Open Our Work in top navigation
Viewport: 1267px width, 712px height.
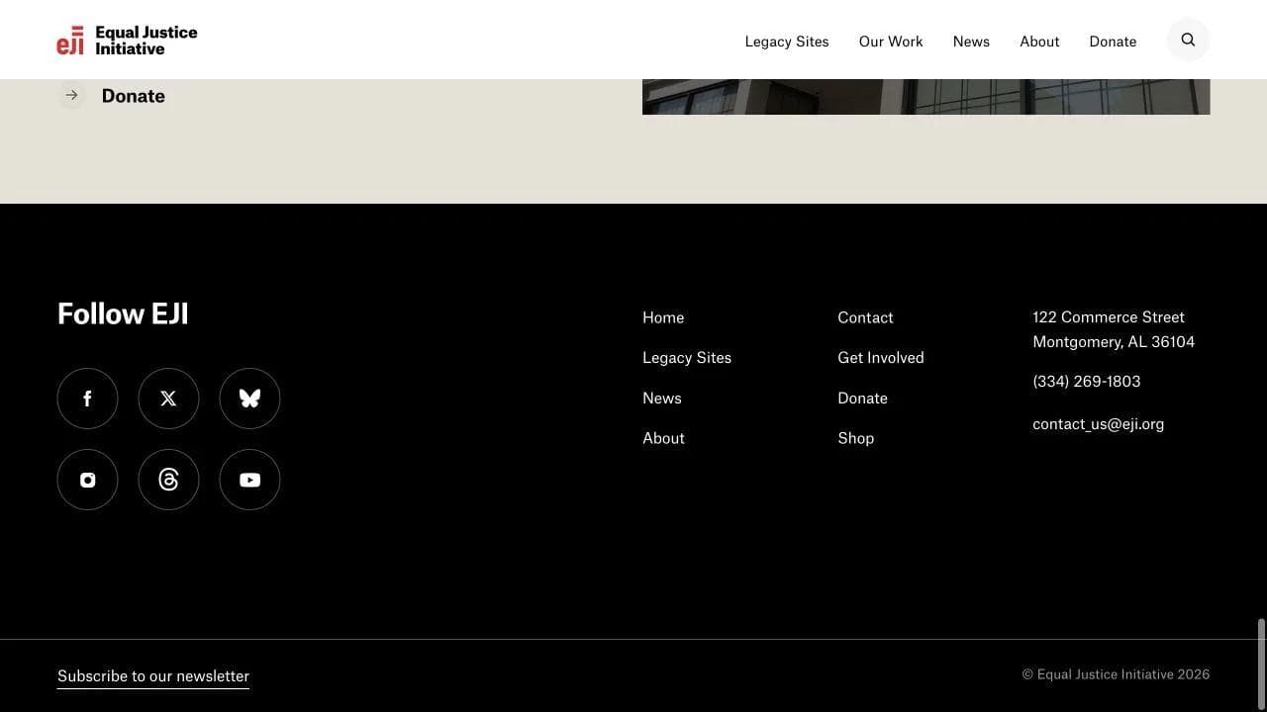891,42
